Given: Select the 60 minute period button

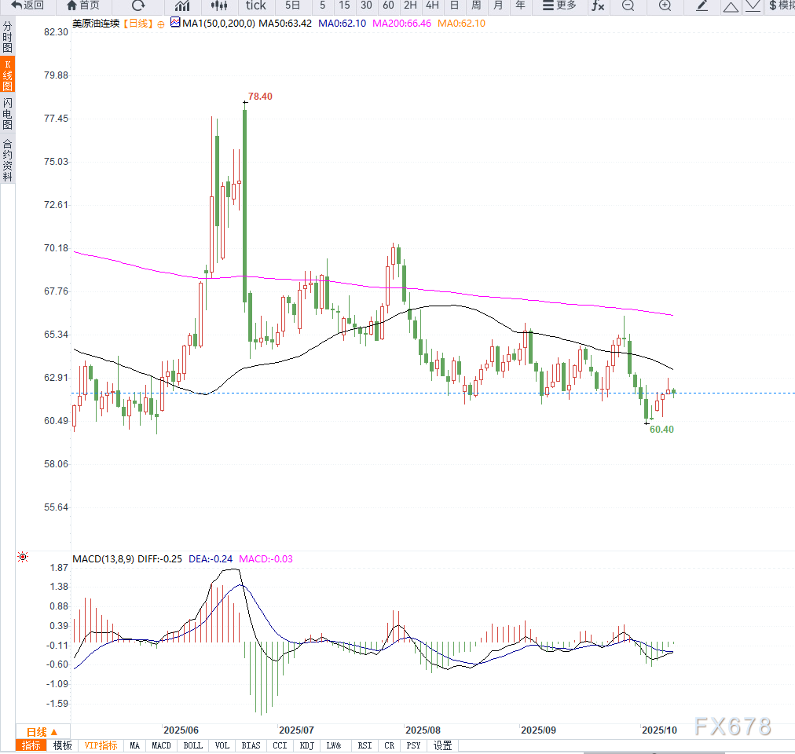Looking at the screenshot, I should point(388,5).
